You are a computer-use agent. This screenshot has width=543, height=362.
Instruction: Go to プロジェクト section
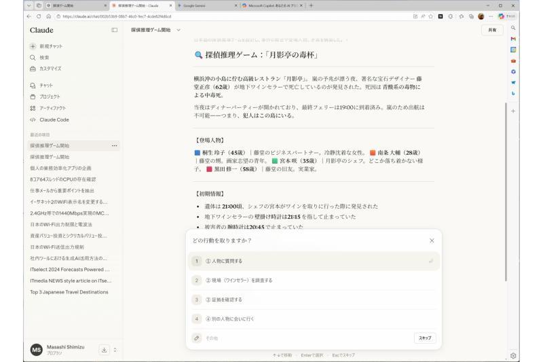(45, 96)
